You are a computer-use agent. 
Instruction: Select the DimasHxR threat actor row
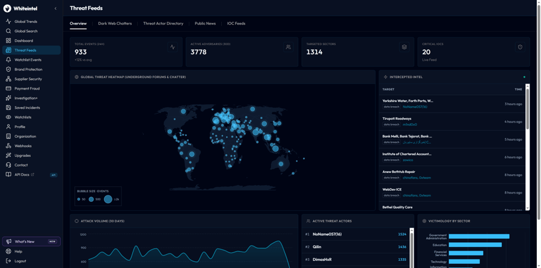tap(355, 260)
